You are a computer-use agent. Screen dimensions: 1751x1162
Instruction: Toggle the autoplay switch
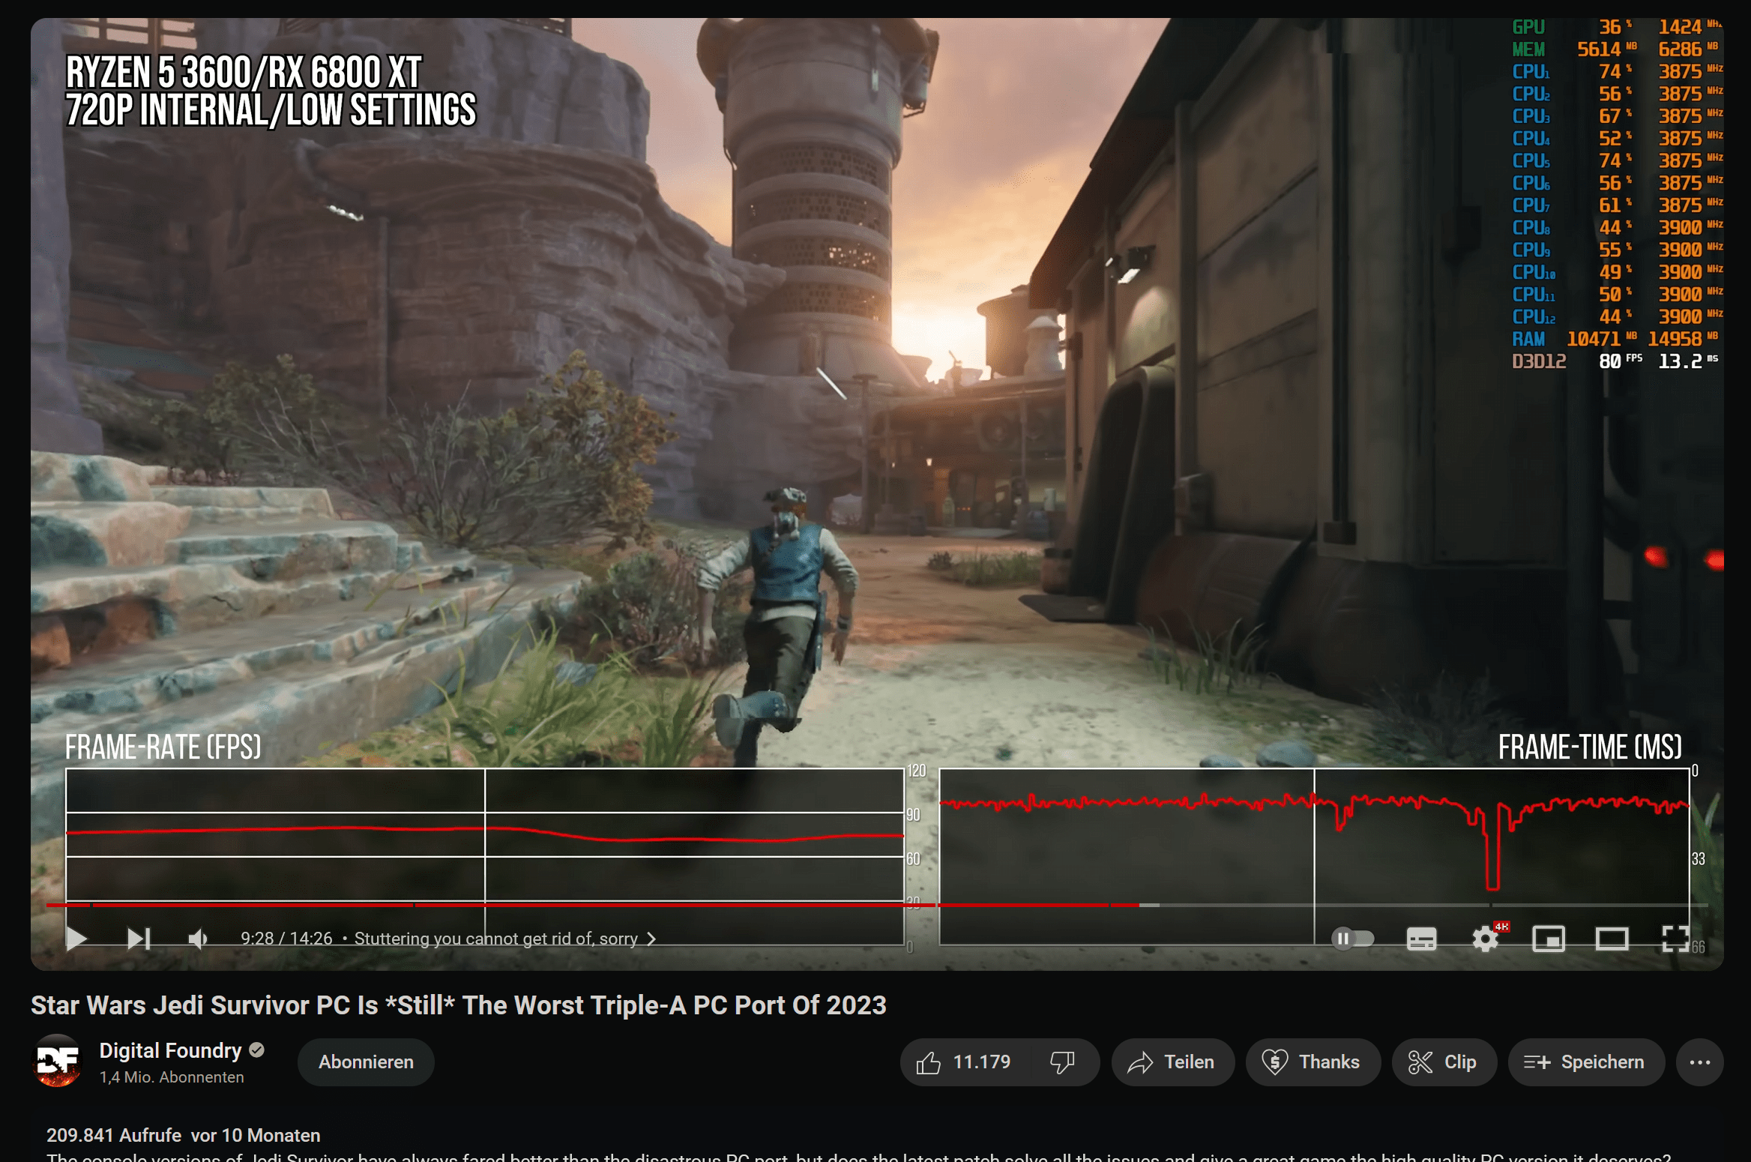(1351, 938)
